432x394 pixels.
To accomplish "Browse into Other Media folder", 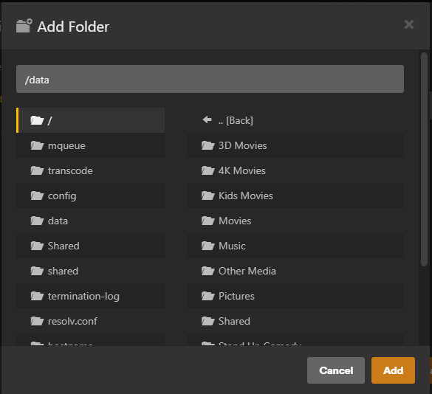I will [x=295, y=271].
